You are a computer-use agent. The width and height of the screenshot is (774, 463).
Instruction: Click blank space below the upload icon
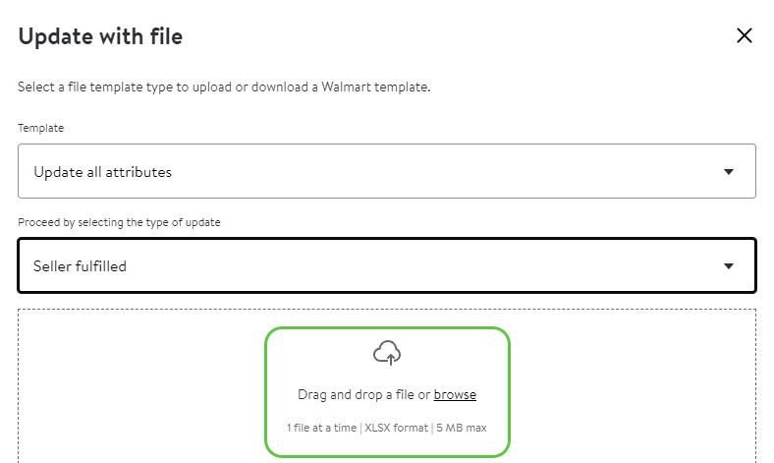(x=387, y=376)
